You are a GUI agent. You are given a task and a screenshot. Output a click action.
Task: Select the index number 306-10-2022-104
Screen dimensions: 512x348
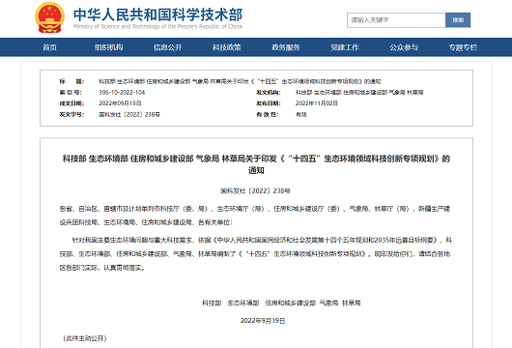122,93
